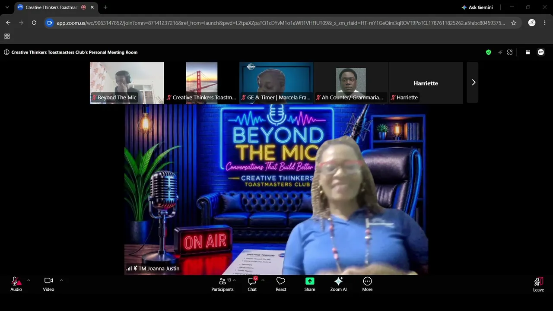
Task: Click TM Joanna Justin name label
Action: click(159, 268)
